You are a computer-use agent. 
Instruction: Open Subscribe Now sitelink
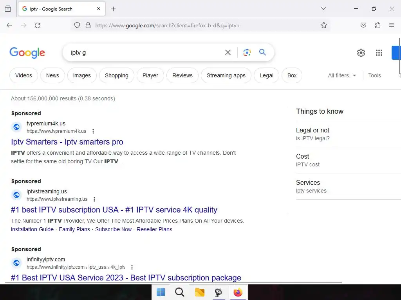pos(113,229)
